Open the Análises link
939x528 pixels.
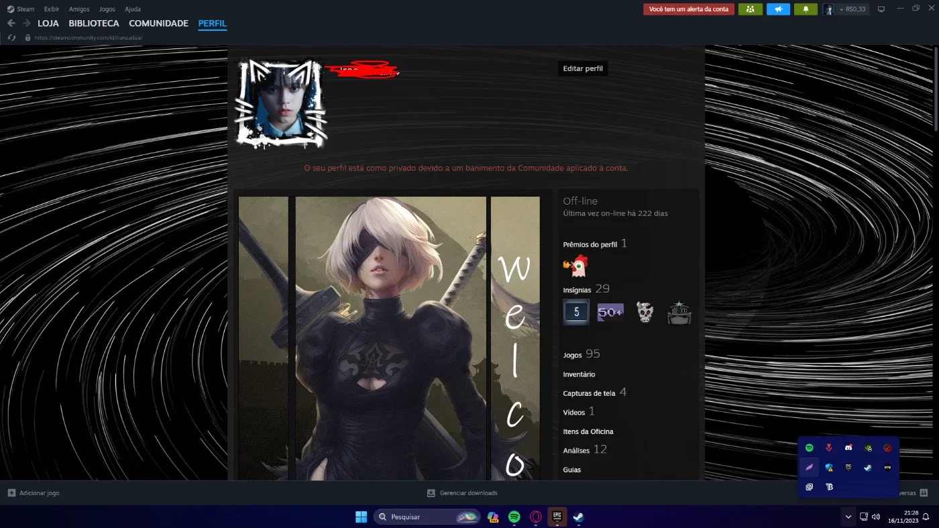pyautogui.click(x=576, y=451)
